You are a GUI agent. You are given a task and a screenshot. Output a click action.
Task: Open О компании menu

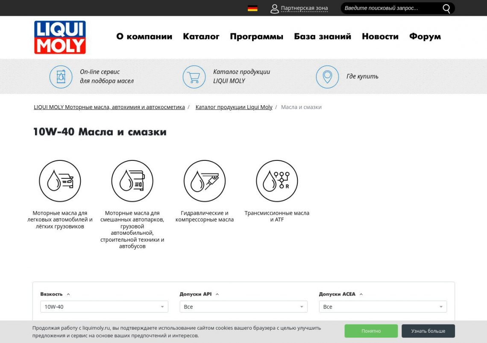144,36
